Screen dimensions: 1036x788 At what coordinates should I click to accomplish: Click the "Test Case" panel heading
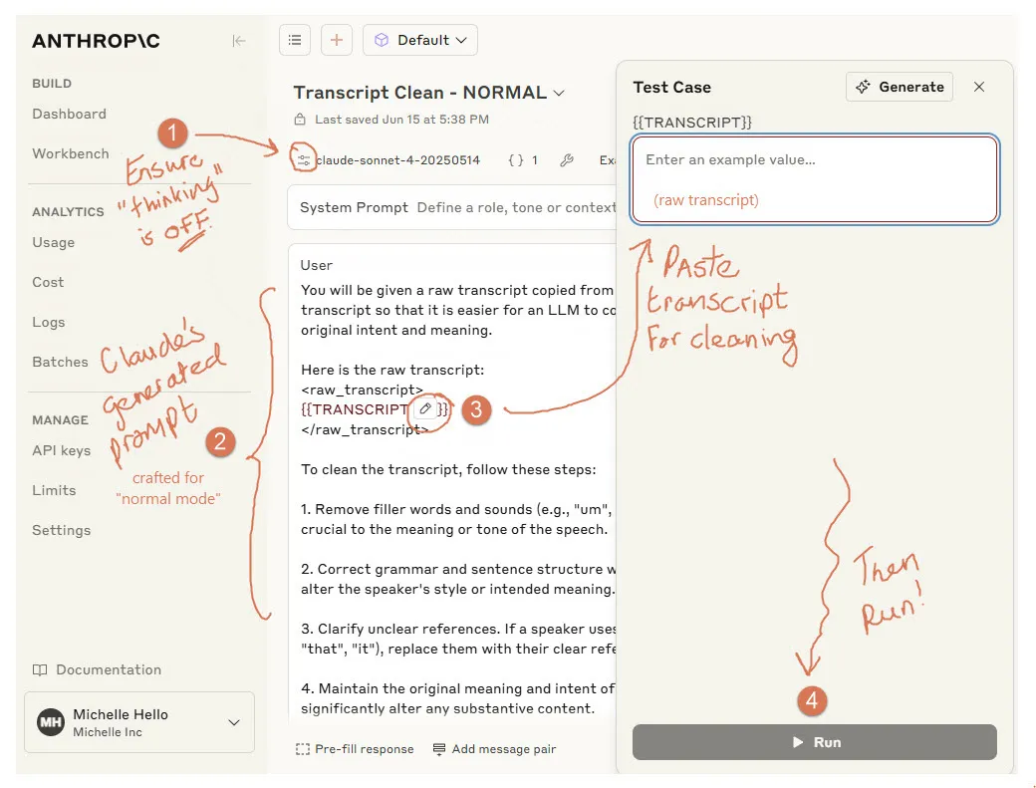pyautogui.click(x=672, y=88)
